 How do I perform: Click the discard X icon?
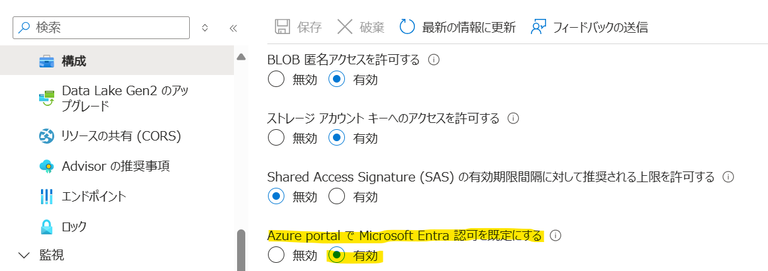(x=345, y=26)
